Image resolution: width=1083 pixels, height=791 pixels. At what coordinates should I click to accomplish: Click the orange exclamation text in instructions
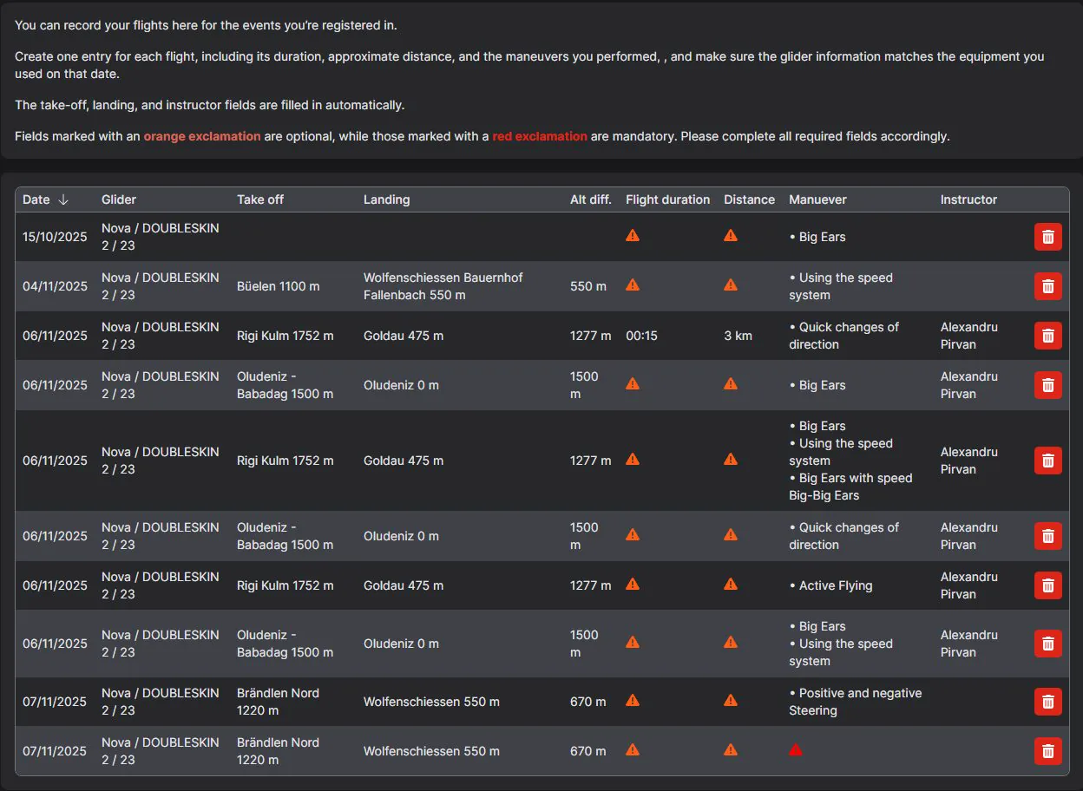point(202,136)
